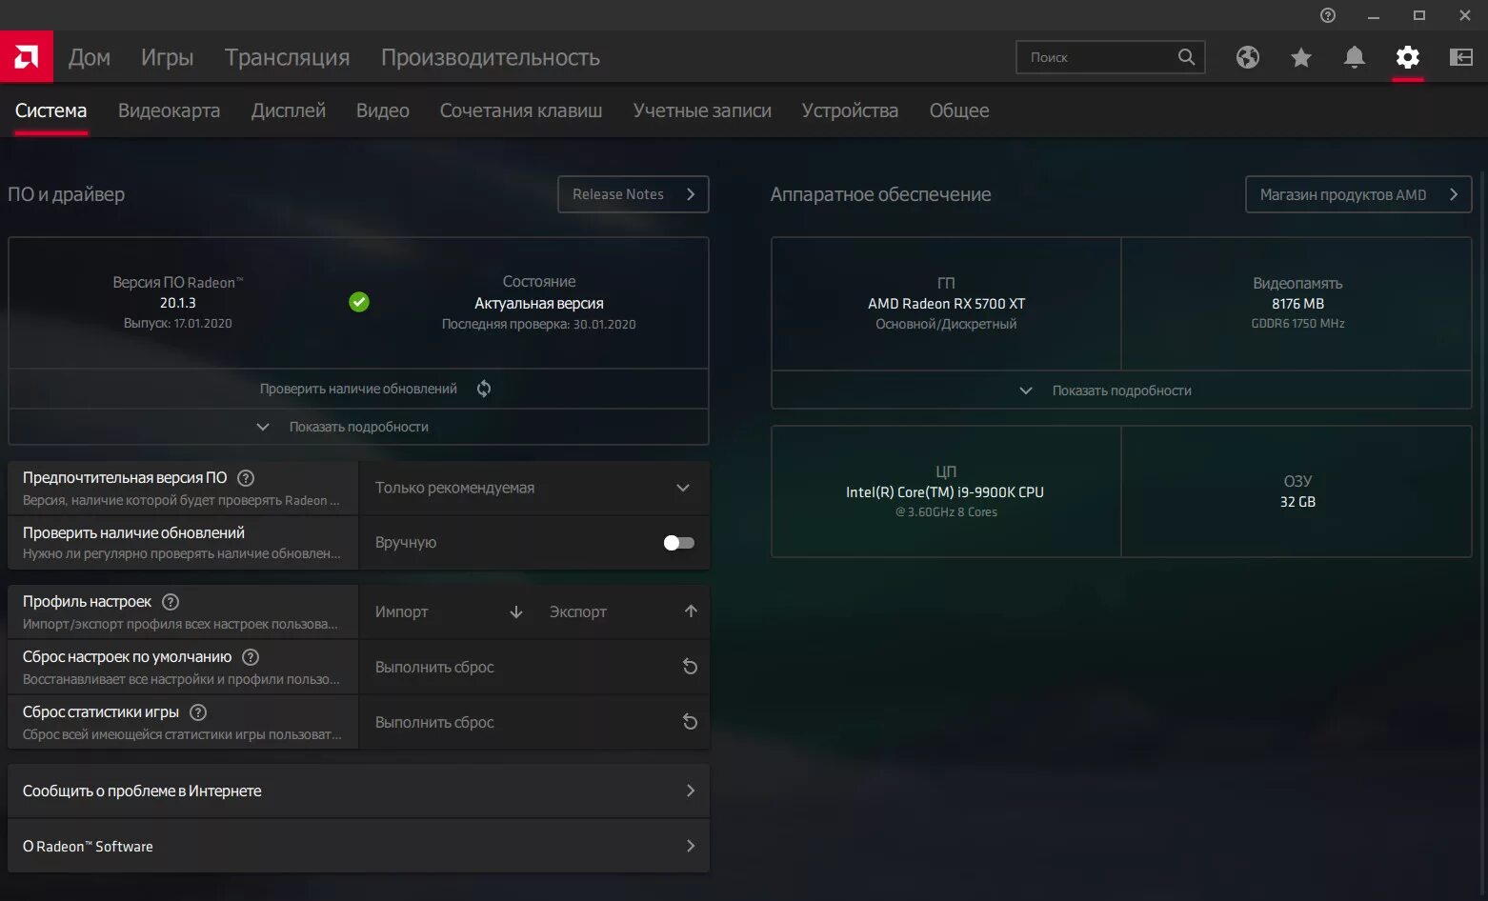The height and width of the screenshot is (901, 1488).
Task: Click the refresh icon beside check for updates
Action: (x=484, y=389)
